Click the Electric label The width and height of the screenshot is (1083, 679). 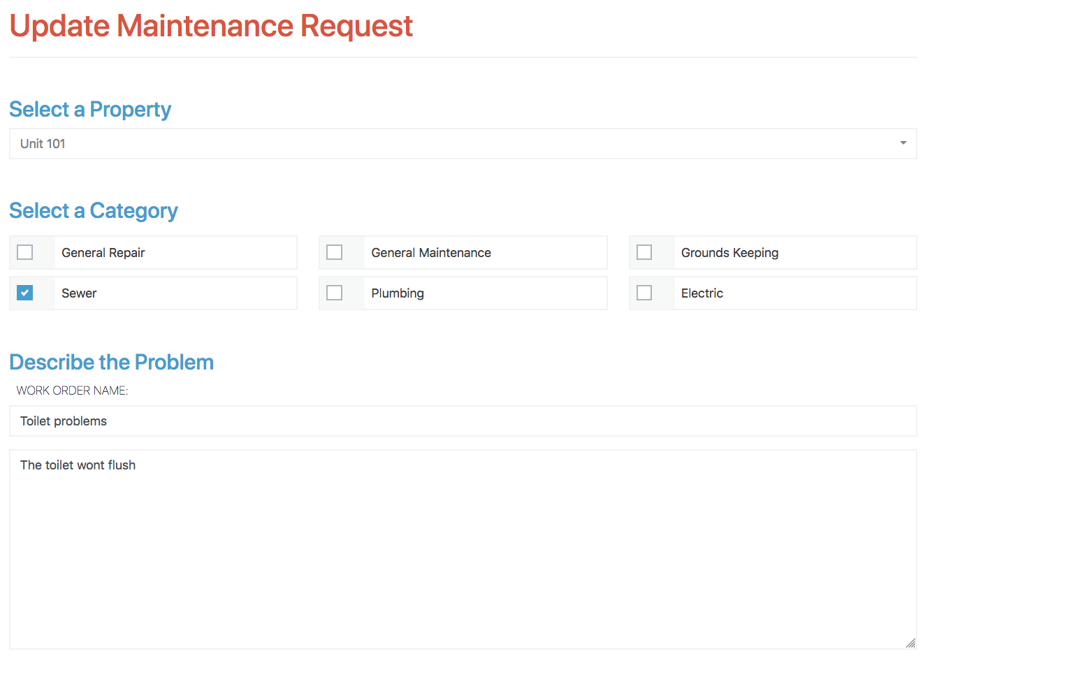702,293
